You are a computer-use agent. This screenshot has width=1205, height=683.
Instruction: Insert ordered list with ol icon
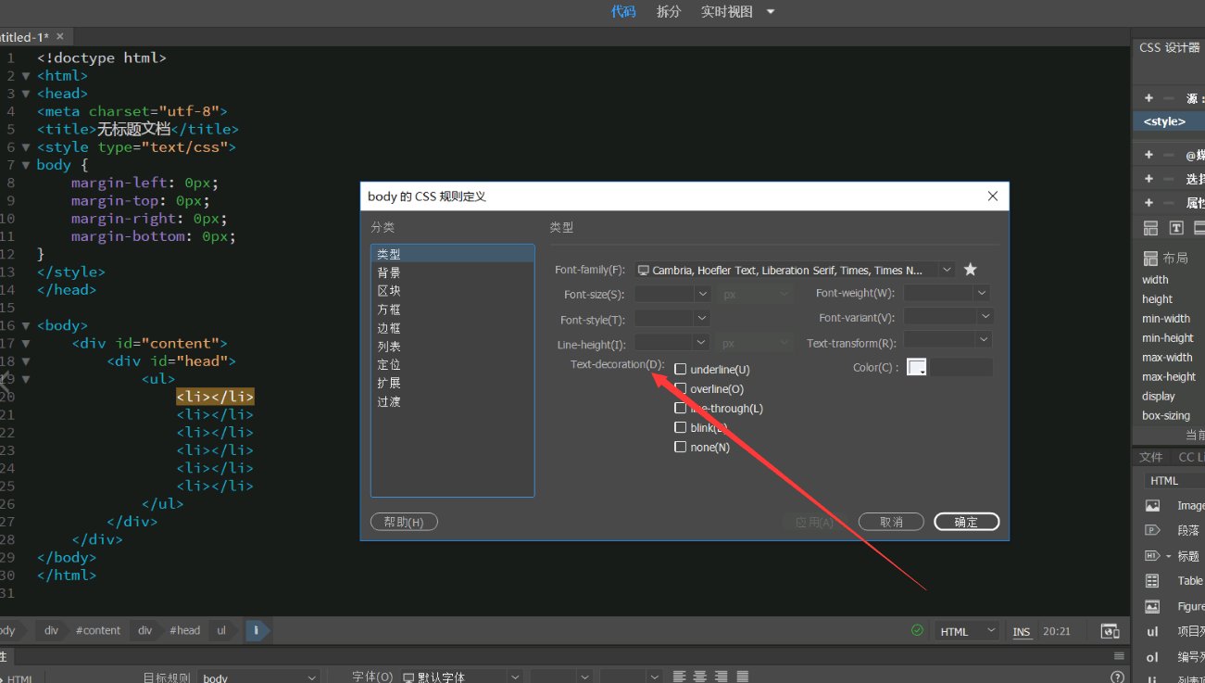pos(1152,657)
